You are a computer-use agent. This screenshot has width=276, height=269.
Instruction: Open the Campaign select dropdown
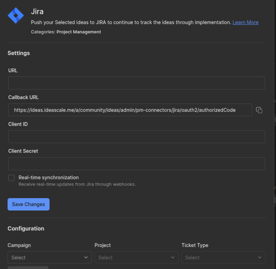(49, 257)
